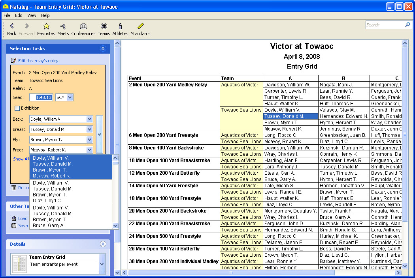Open Favorites star icon in toolbar

(46, 26)
